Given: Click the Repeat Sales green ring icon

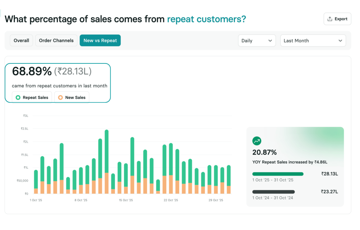Looking at the screenshot, I should pos(19,97).
